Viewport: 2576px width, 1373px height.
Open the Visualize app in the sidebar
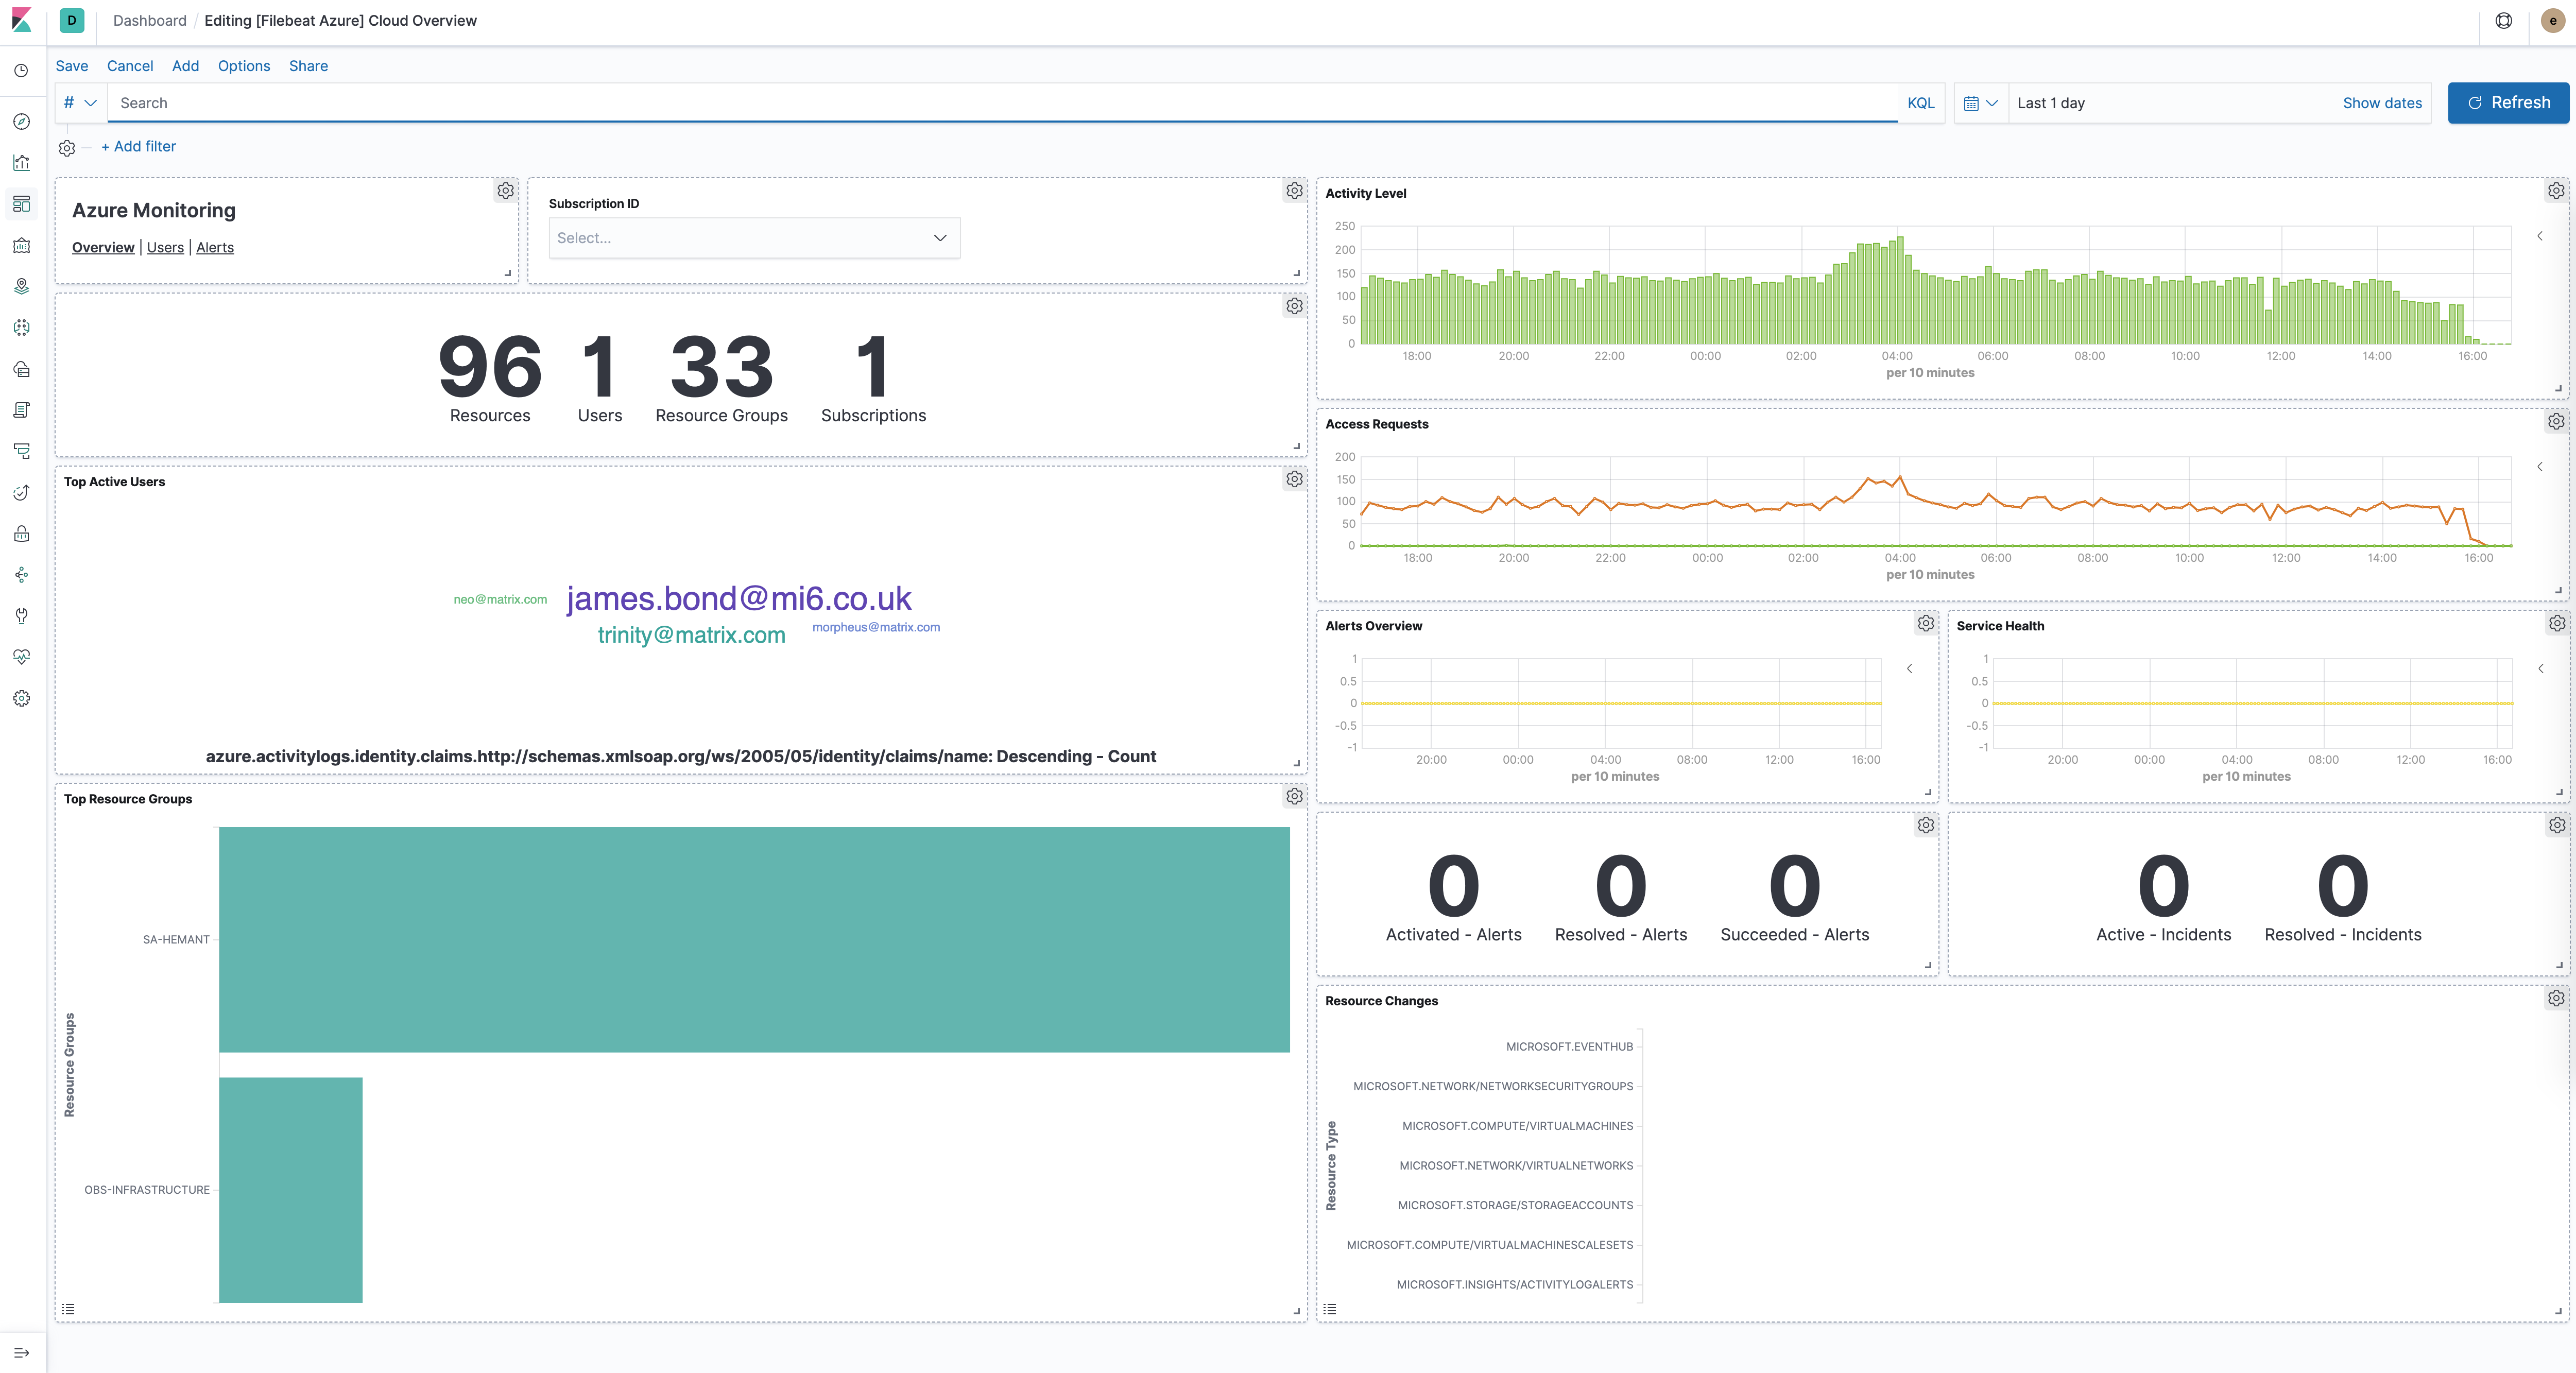[x=21, y=162]
